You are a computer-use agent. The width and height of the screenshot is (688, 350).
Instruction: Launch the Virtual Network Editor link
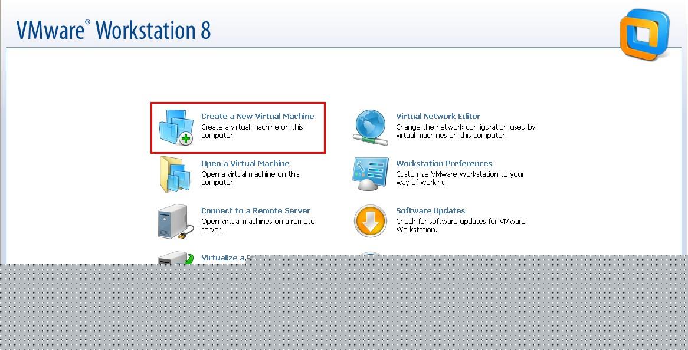[x=438, y=117]
